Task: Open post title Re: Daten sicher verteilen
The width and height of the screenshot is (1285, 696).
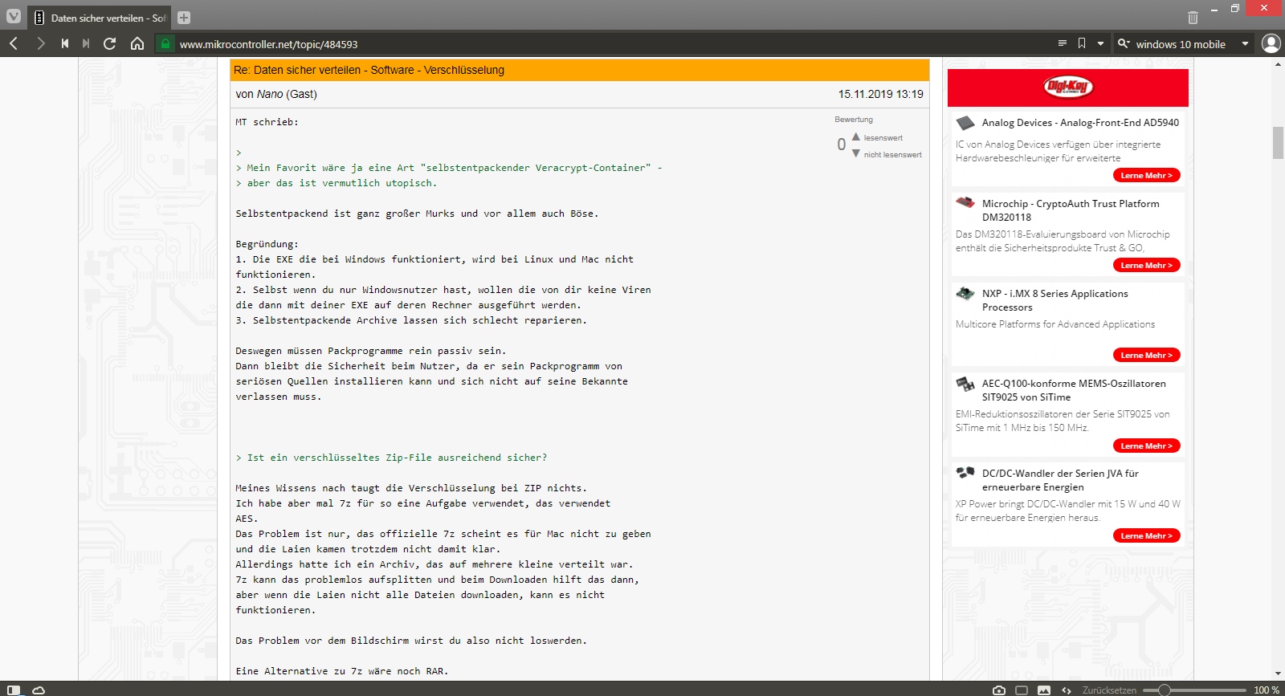Action: click(x=369, y=70)
